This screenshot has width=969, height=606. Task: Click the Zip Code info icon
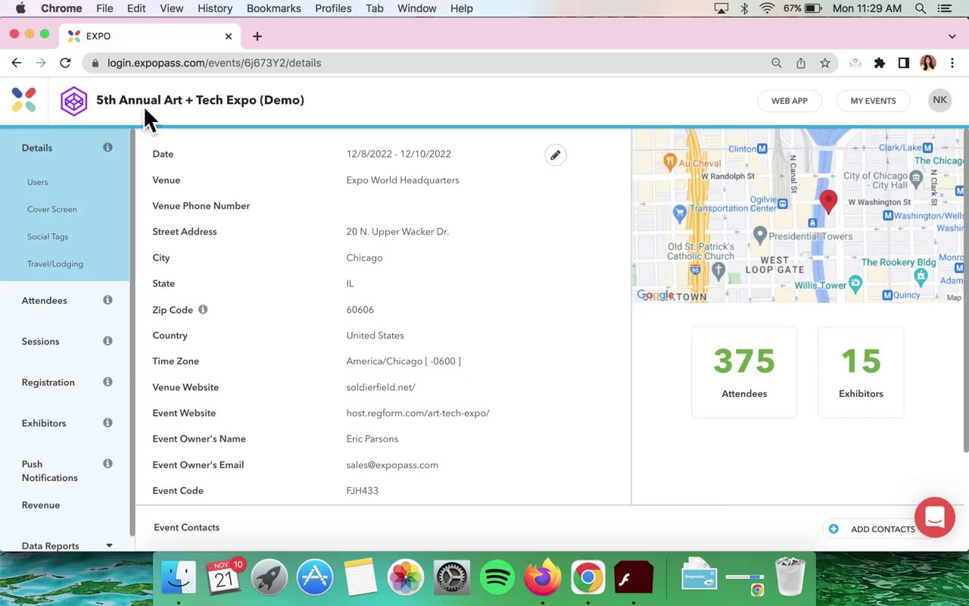pyautogui.click(x=203, y=309)
